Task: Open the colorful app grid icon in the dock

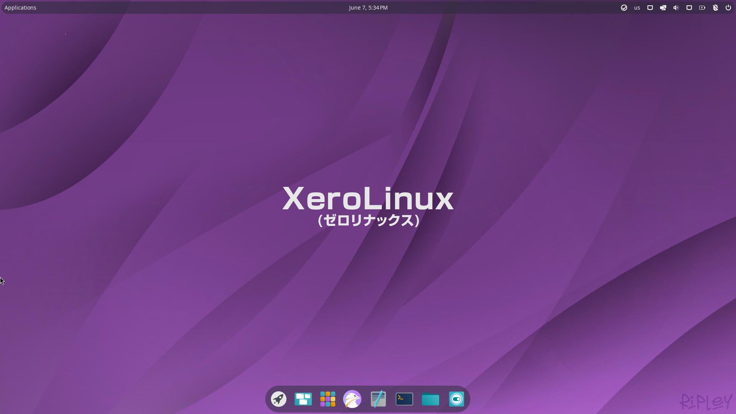Action: 328,399
